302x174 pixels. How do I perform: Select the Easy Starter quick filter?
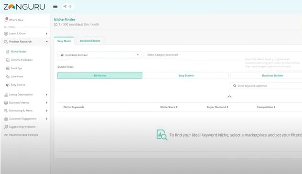pos(186,76)
